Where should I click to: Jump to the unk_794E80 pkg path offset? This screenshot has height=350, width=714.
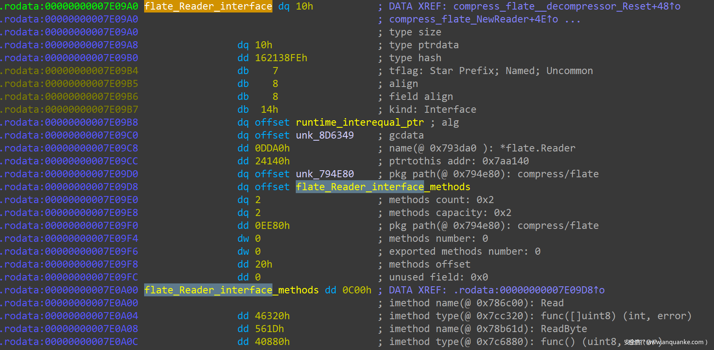pos(325,174)
